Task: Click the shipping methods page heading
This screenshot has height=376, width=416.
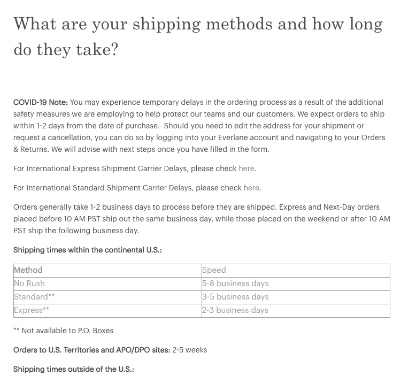Action: 198,36
